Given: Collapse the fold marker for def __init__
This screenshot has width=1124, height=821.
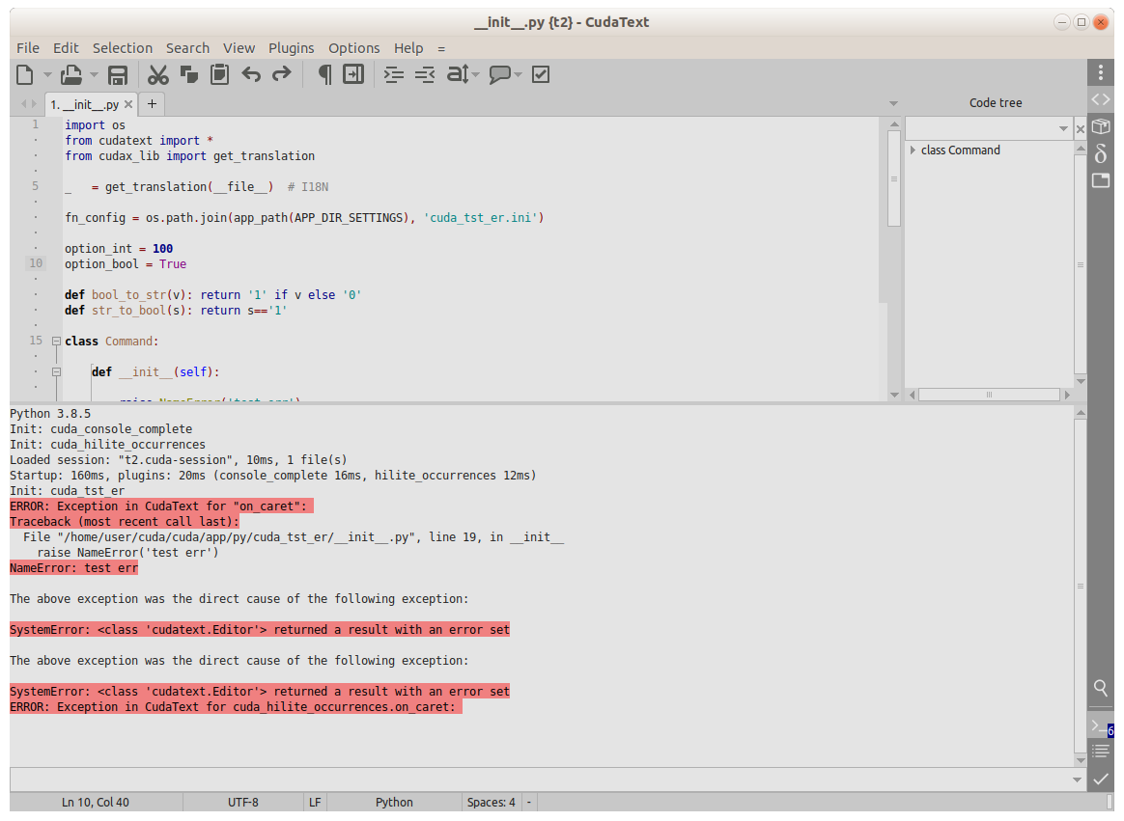Looking at the screenshot, I should point(56,372).
